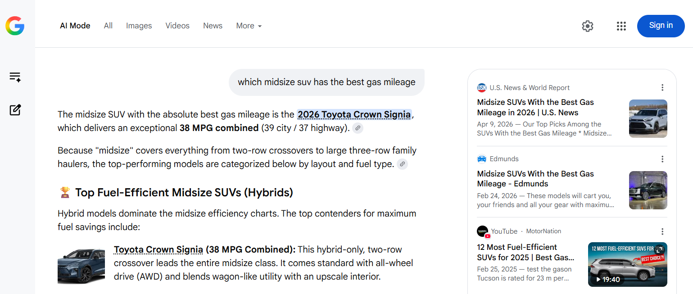Switch to Images tab
The image size is (693, 294).
click(x=139, y=26)
